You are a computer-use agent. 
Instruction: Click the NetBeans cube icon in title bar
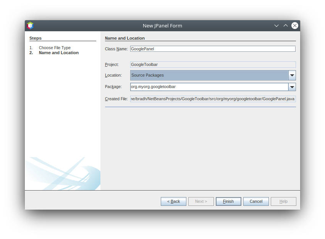pyautogui.click(x=30, y=26)
